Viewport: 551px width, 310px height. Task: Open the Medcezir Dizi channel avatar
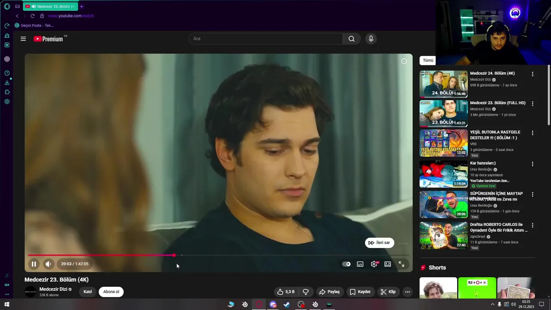tap(31, 292)
